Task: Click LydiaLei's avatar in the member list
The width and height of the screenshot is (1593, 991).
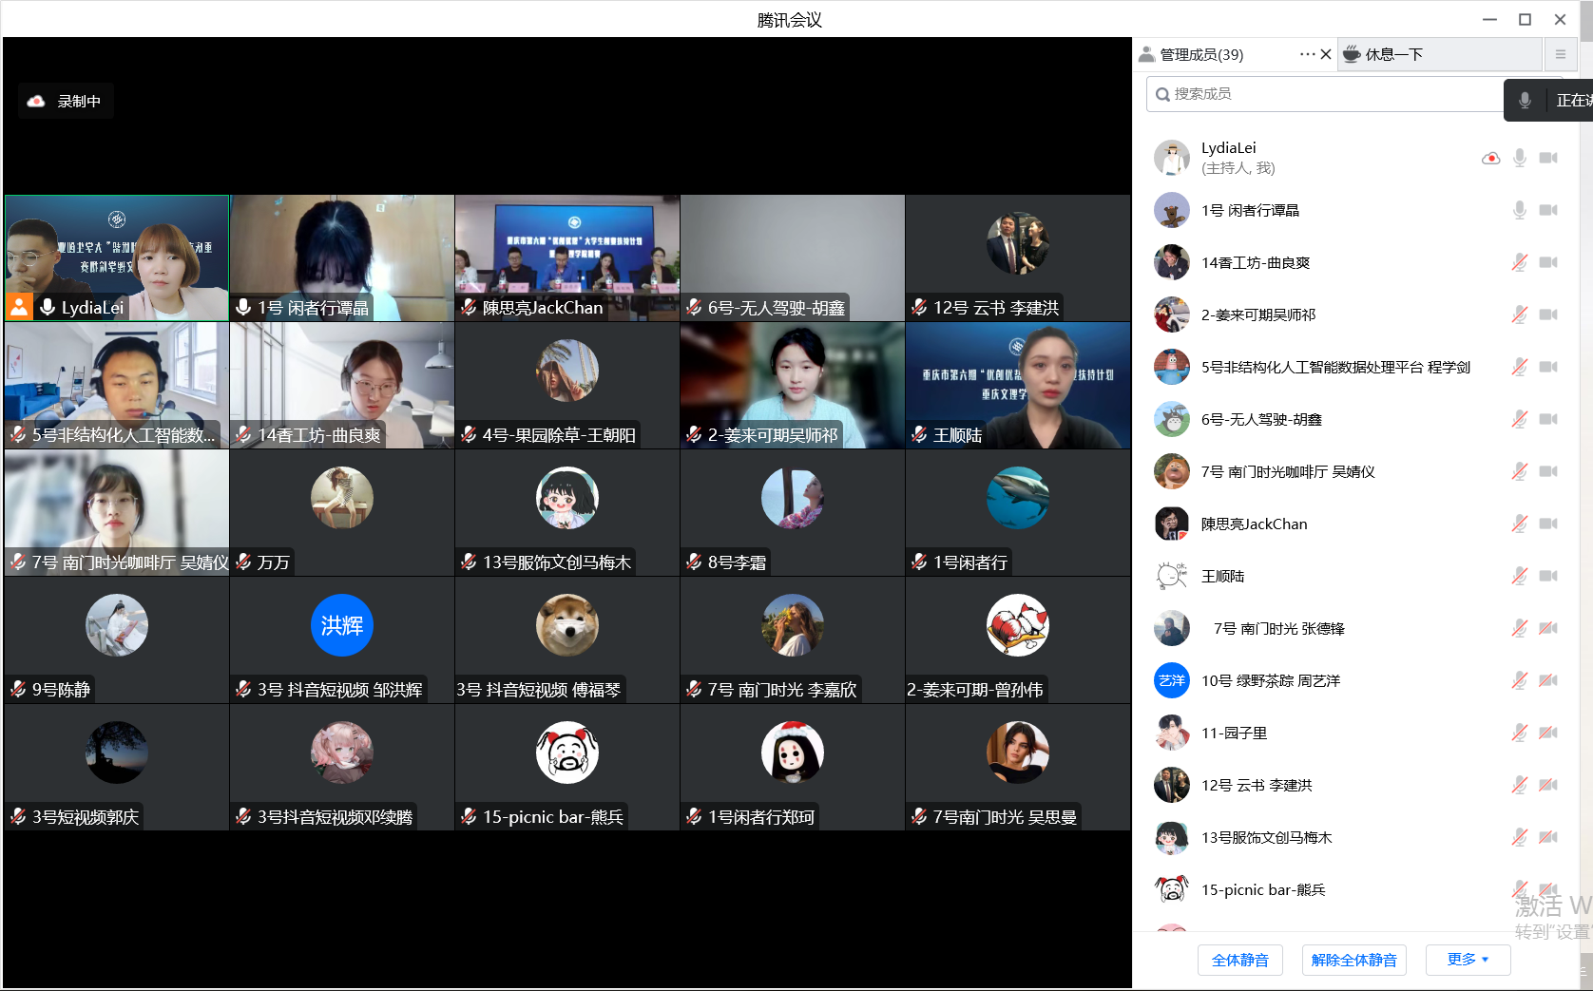Action: pyautogui.click(x=1172, y=158)
